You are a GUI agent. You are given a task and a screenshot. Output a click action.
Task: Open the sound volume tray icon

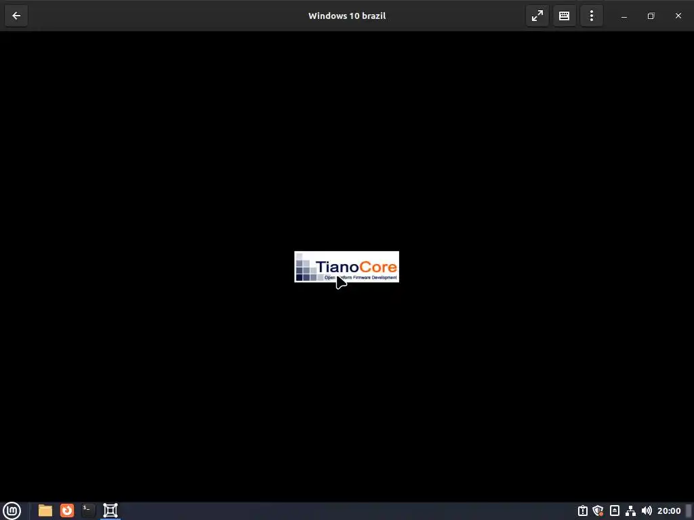coord(647,511)
